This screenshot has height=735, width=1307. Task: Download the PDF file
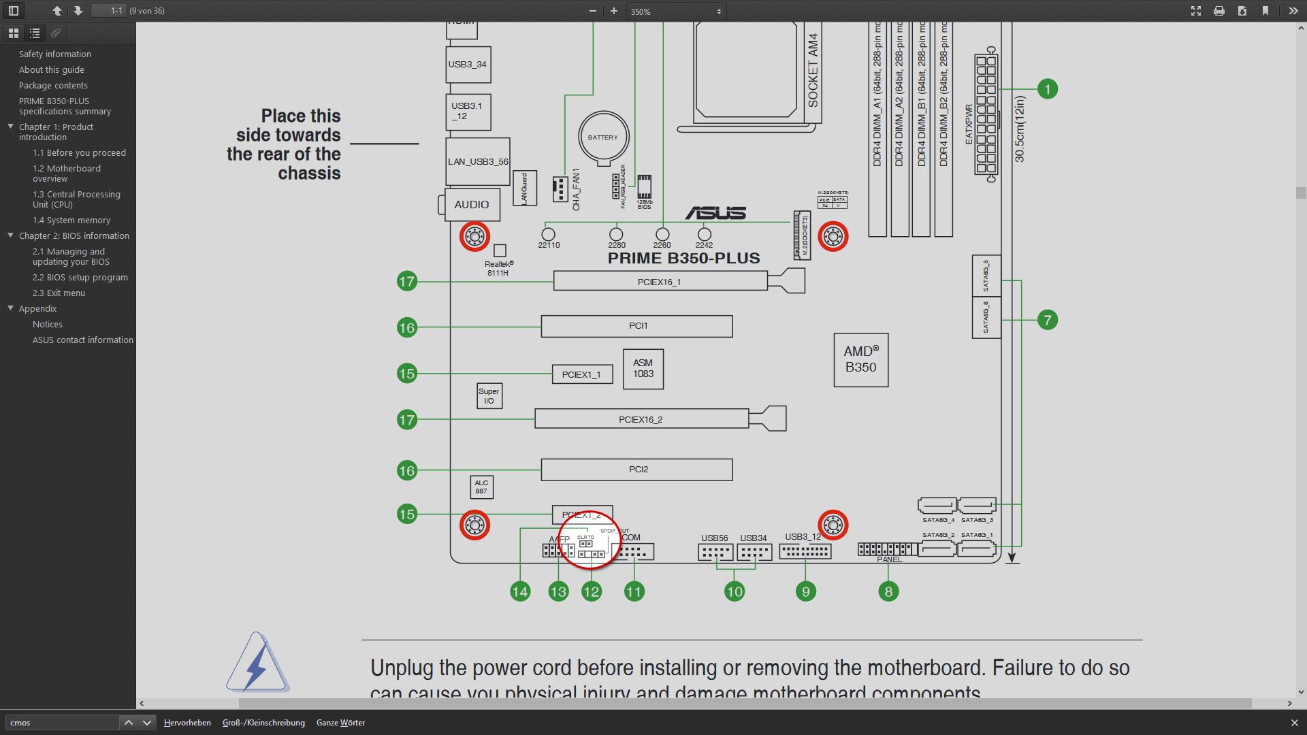[1242, 11]
